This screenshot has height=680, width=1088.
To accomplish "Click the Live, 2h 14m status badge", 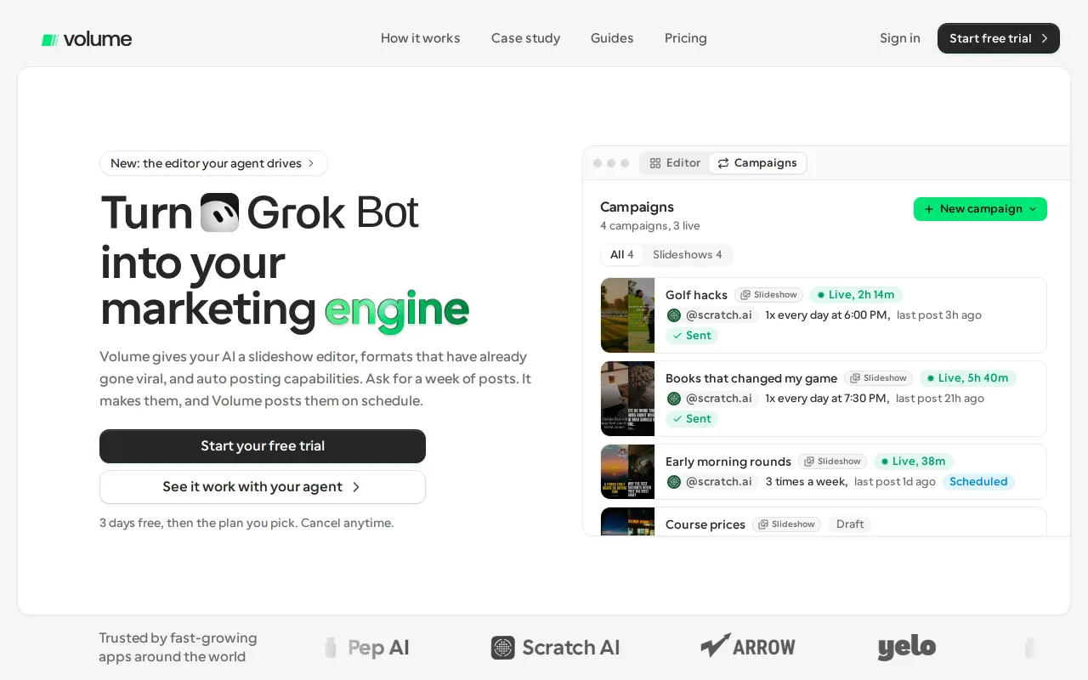I will 856,295.
